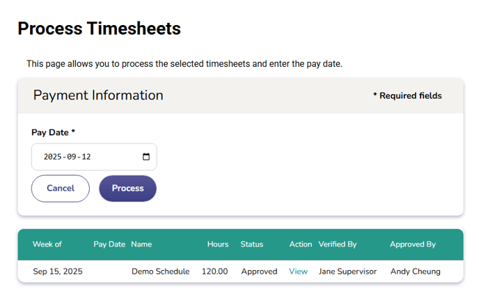The width and height of the screenshot is (479, 298).
Task: Click the Week of column header
Action: (47, 244)
